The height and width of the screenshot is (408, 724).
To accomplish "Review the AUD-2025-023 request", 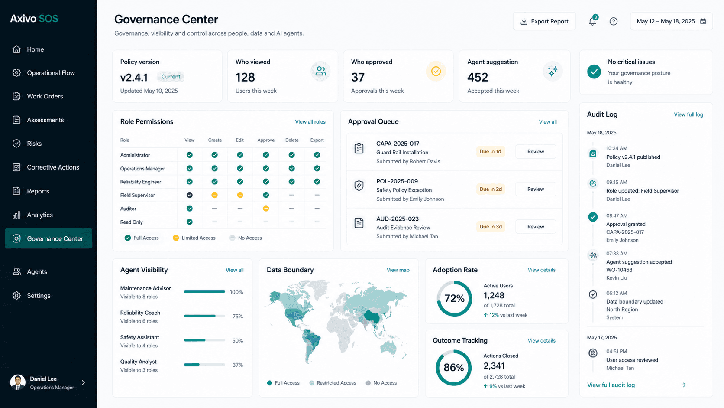I will pyautogui.click(x=536, y=227).
